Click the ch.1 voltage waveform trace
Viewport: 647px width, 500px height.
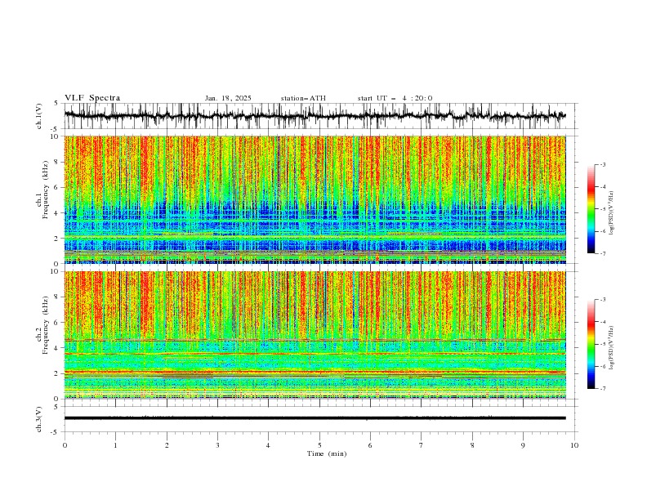tap(315, 115)
